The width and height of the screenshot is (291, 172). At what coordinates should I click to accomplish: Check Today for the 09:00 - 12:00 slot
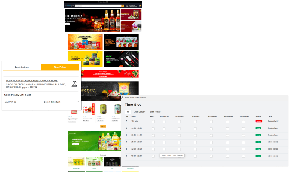153,156
